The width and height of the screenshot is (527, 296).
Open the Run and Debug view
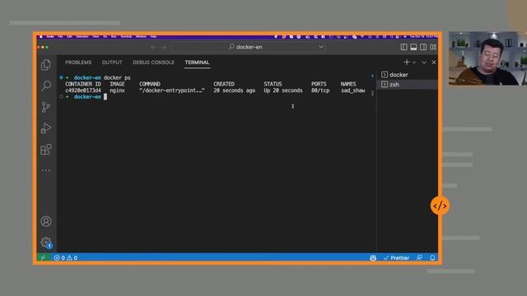click(46, 128)
